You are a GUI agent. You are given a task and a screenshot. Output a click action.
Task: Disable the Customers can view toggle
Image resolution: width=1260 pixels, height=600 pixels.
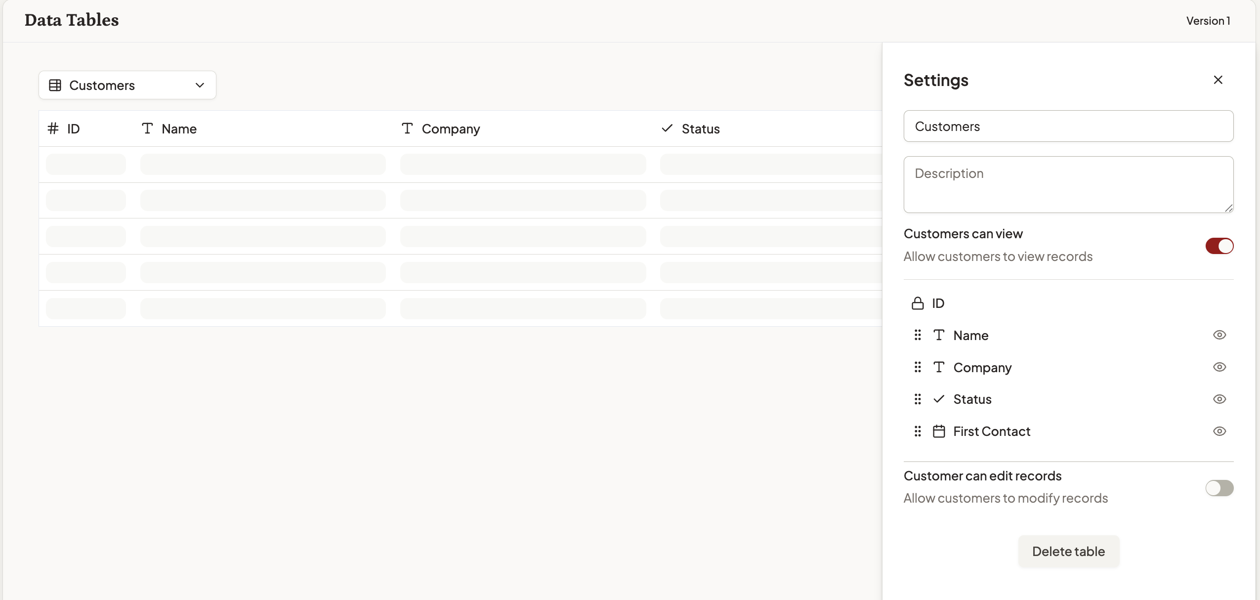1219,246
